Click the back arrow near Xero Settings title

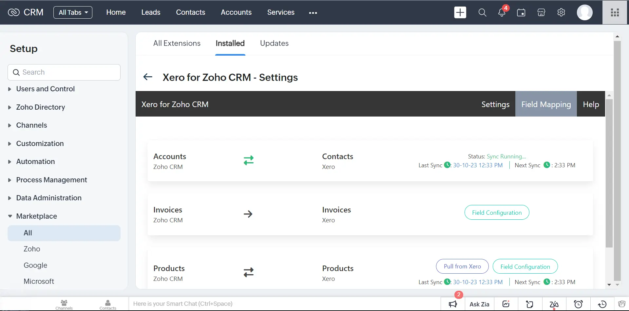coord(148,77)
